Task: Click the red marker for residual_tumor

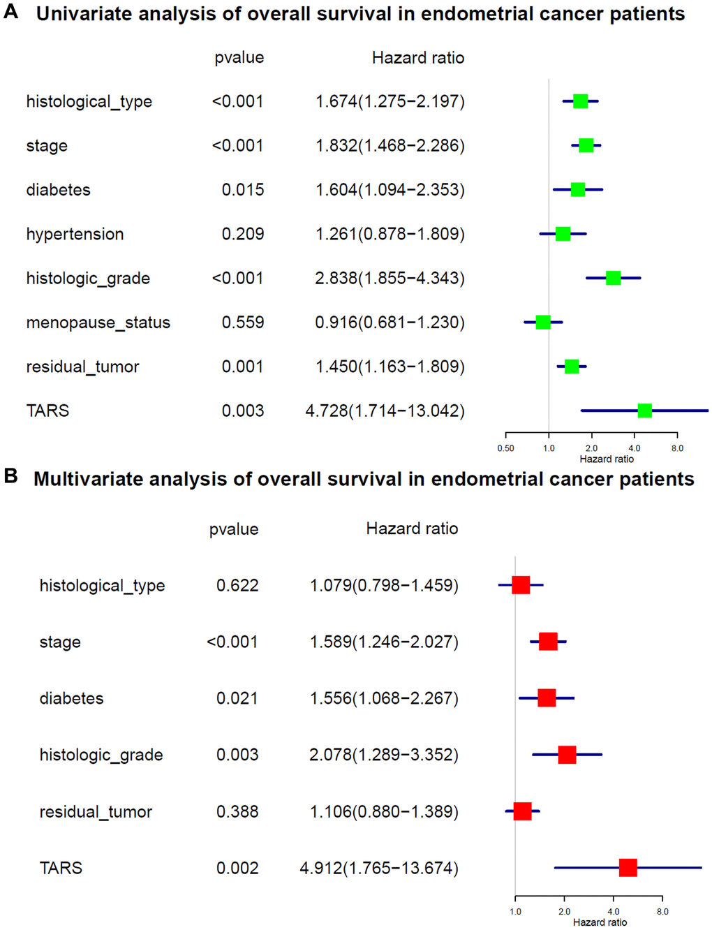Action: 522,811
